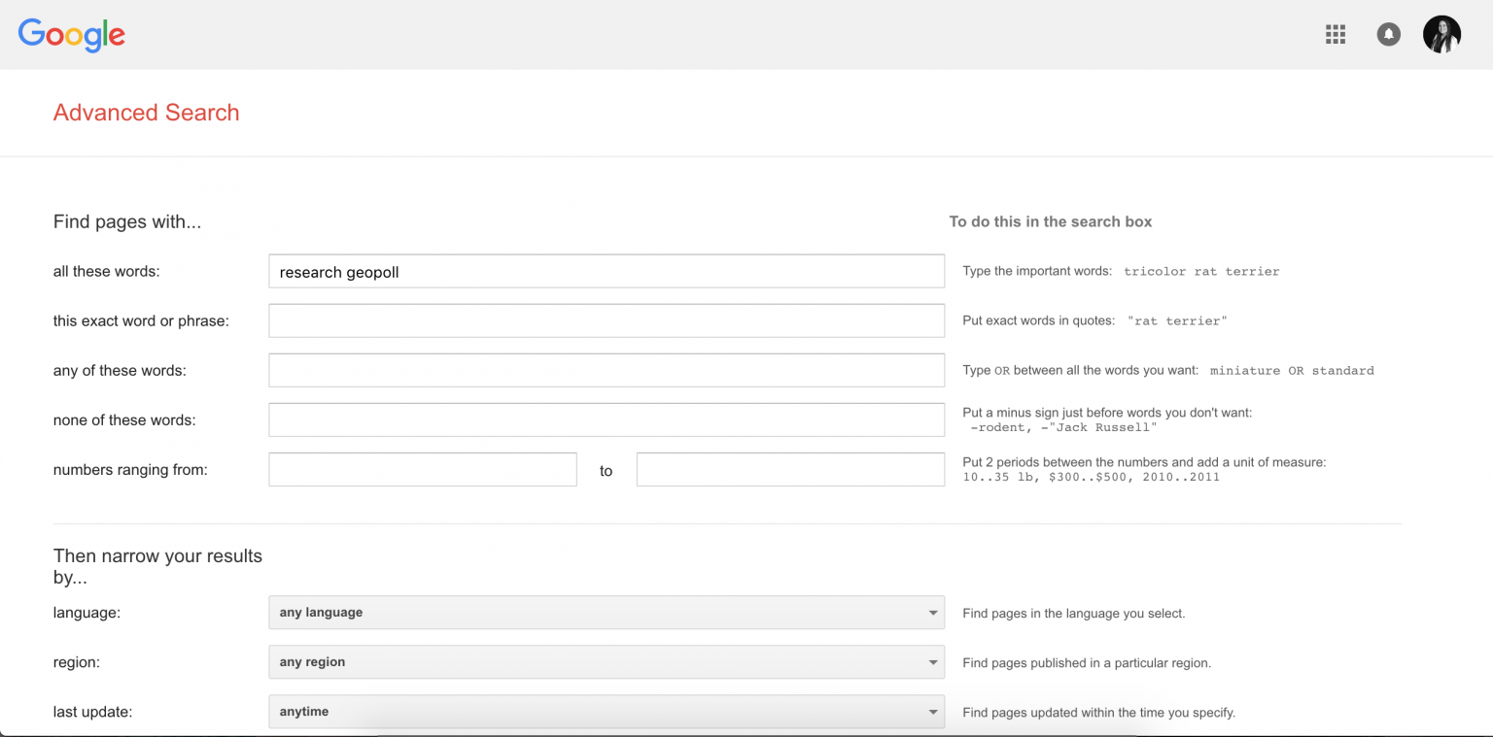Click the "numbers ranging from:" label
Image resolution: width=1493 pixels, height=737 pixels.
tap(130, 470)
